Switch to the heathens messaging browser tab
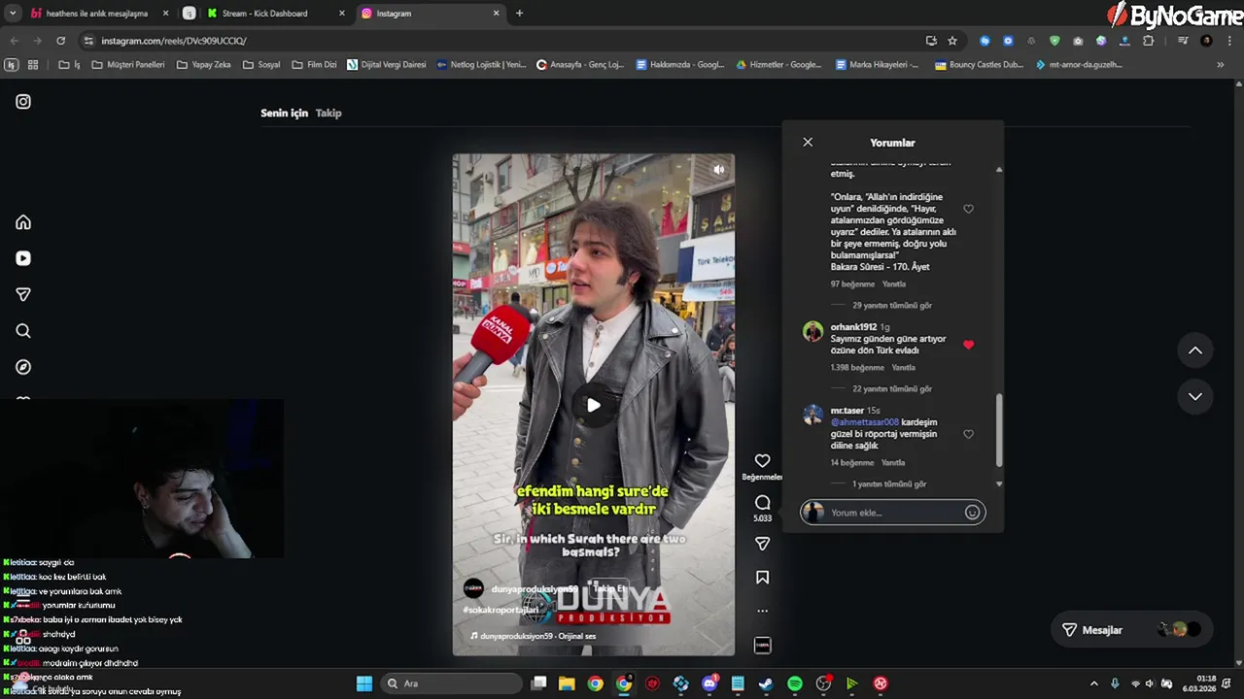 [100, 14]
